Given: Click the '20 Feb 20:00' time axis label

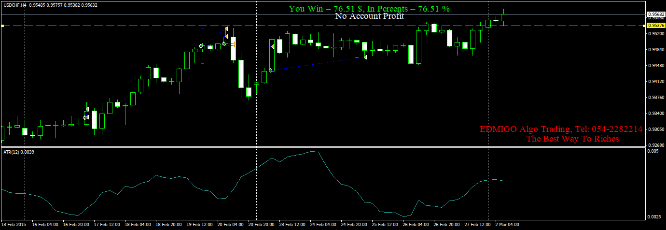Looking at the screenshot, I should pyautogui.click(x=262, y=225).
